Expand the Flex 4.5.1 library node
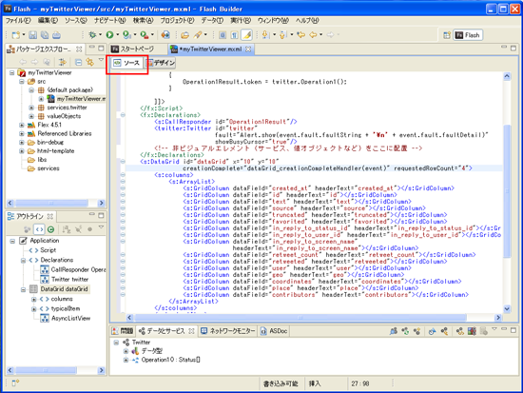Viewport: 523px width, 393px height. pyautogui.click(x=22, y=125)
